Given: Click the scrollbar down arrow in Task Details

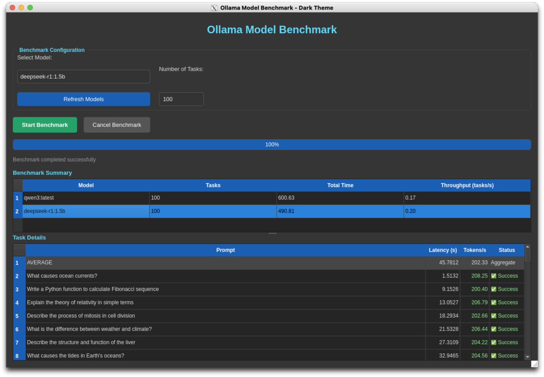Looking at the screenshot, I should (527, 357).
